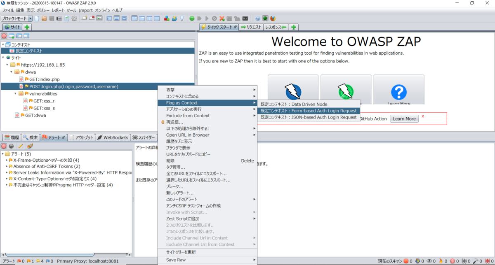Select the 既定コンテキスト tree item
Image resolution: width=495 pixels, height=265 pixels.
pos(26,51)
